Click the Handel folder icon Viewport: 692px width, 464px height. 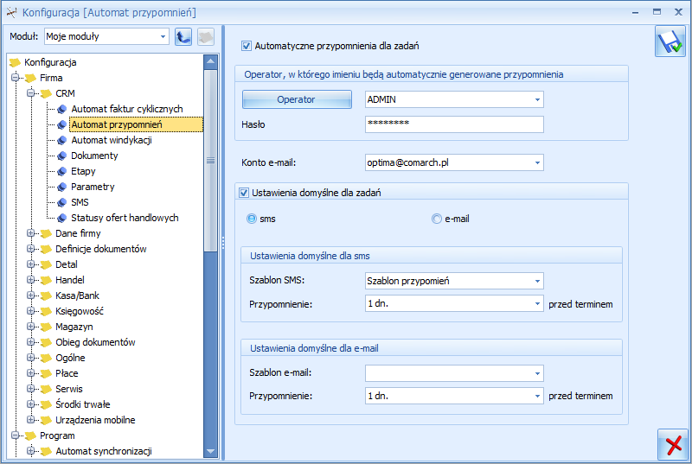point(46,280)
